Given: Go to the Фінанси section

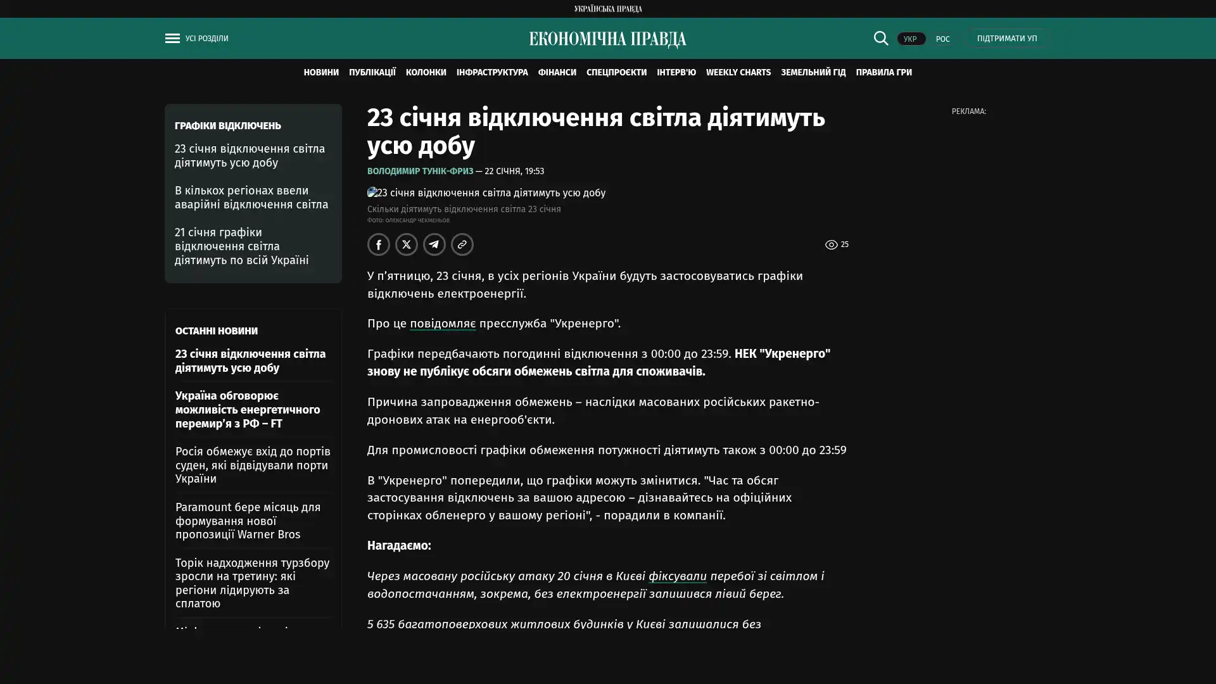Looking at the screenshot, I should click(557, 72).
